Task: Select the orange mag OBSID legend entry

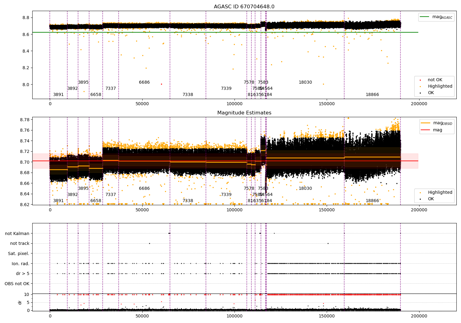Action: coord(437,123)
